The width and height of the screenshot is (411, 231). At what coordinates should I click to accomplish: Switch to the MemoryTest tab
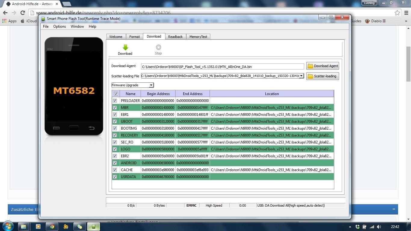198,37
